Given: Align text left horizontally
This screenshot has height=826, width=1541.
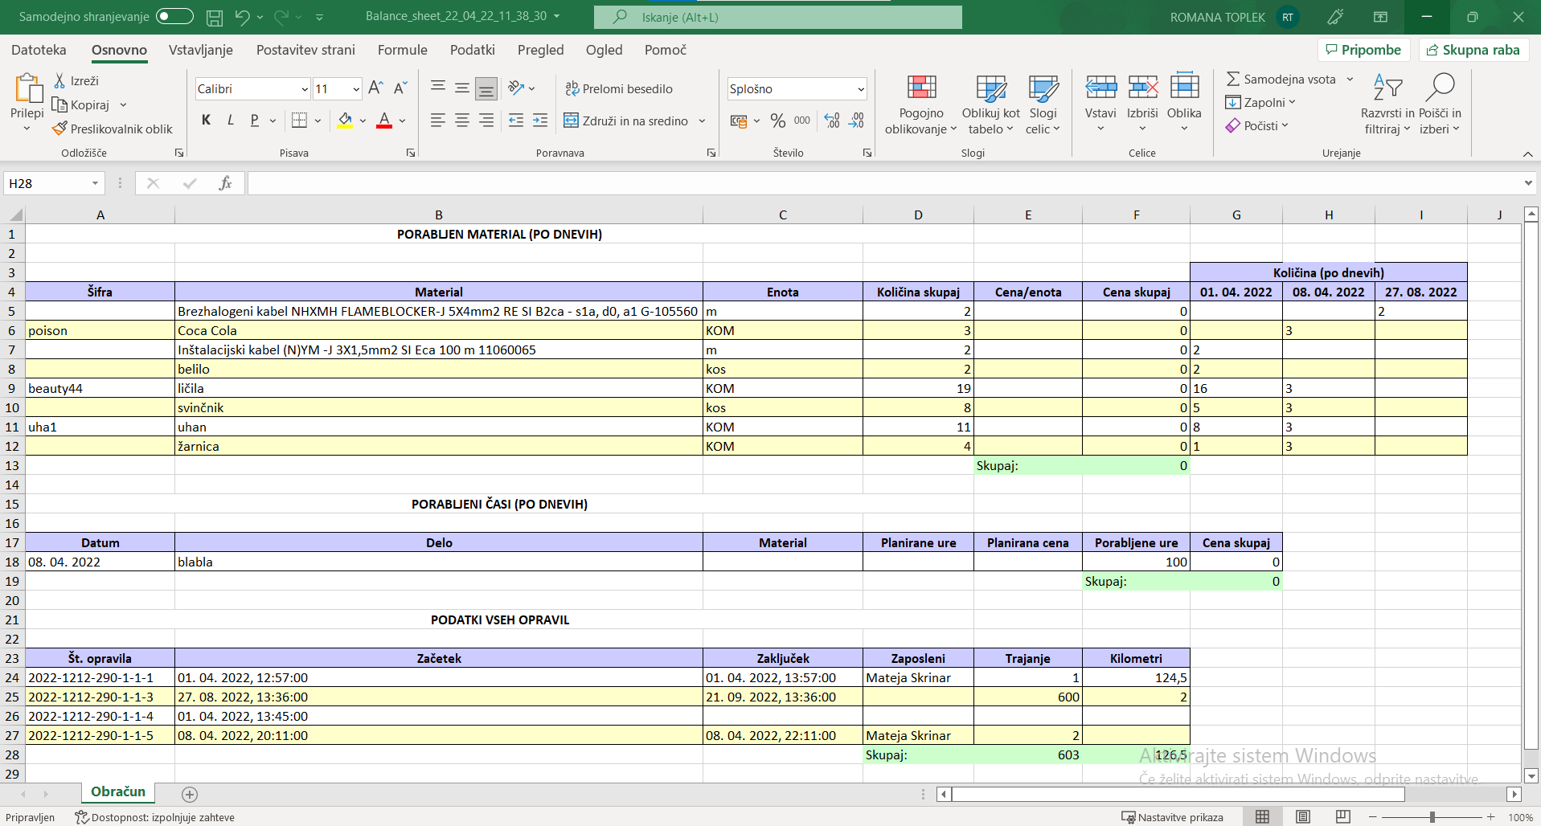Looking at the screenshot, I should coord(437,121).
